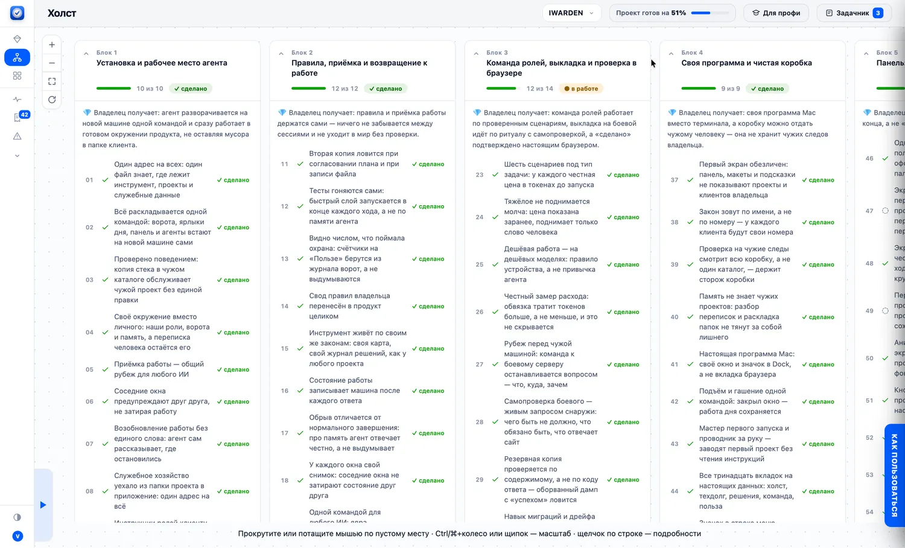The height and width of the screenshot is (548, 905).
Task: Click the checkmark icon of row 01
Action: tap(106, 180)
